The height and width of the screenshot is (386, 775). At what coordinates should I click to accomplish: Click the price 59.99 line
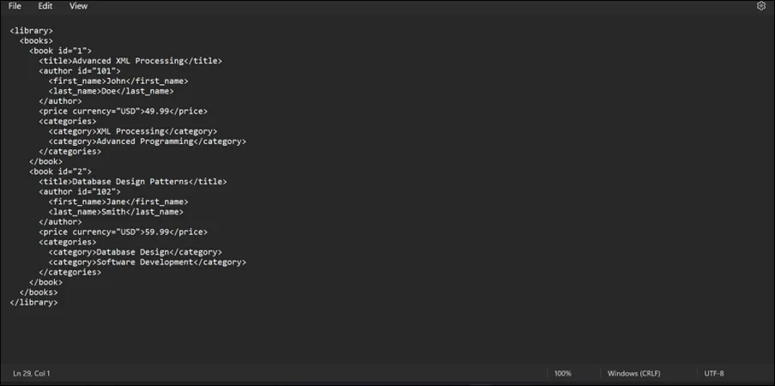click(123, 232)
